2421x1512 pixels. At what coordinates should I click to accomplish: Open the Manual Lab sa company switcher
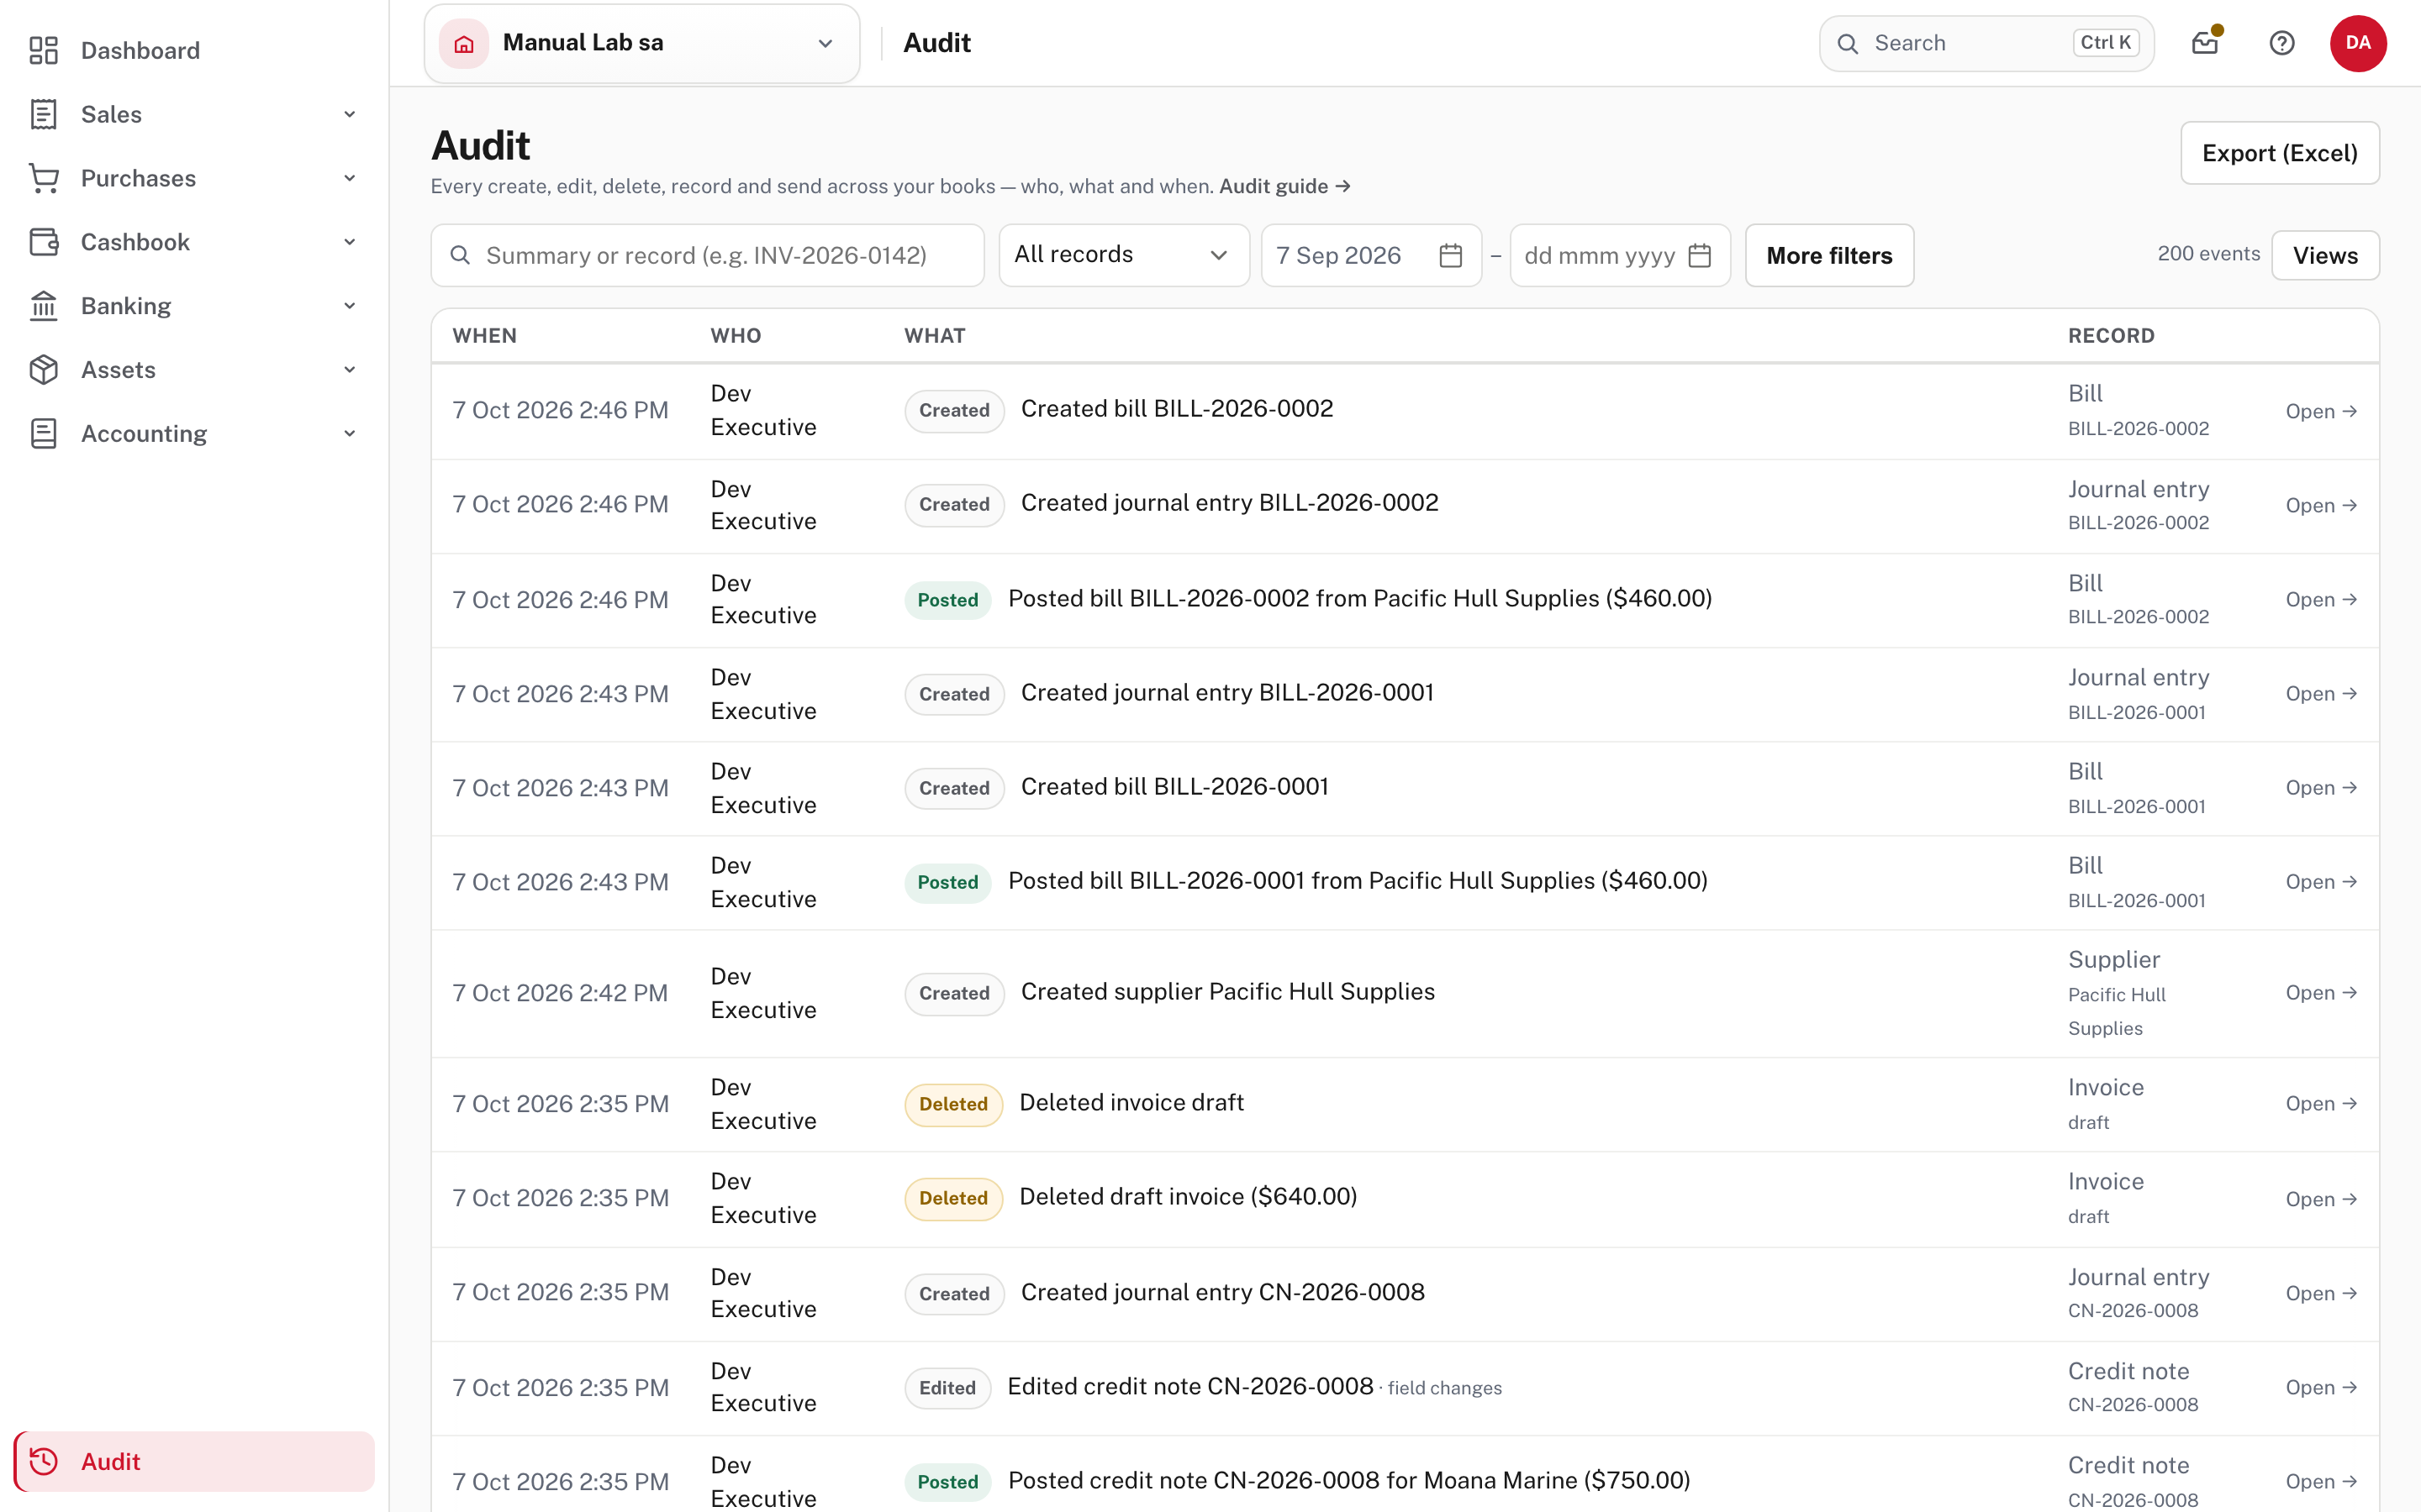point(642,43)
